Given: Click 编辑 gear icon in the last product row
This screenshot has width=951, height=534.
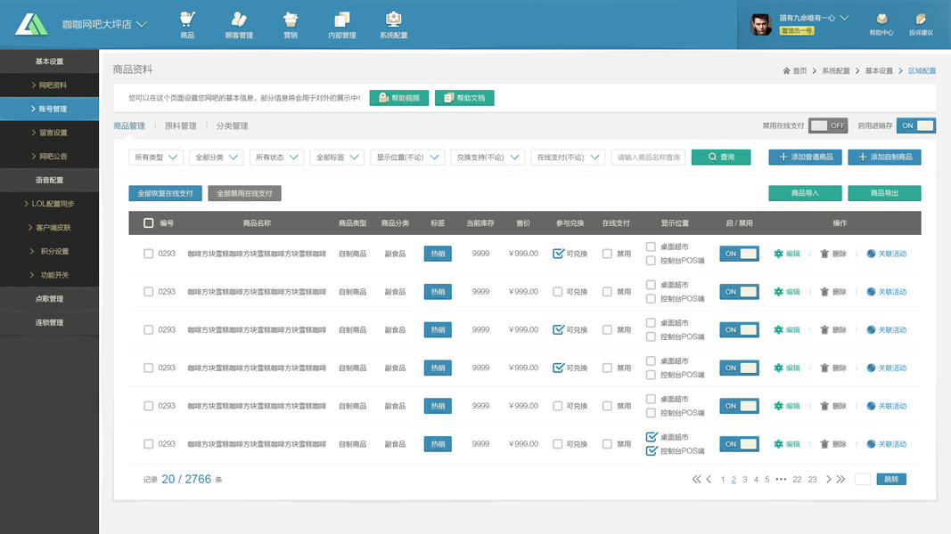Looking at the screenshot, I should tap(778, 444).
